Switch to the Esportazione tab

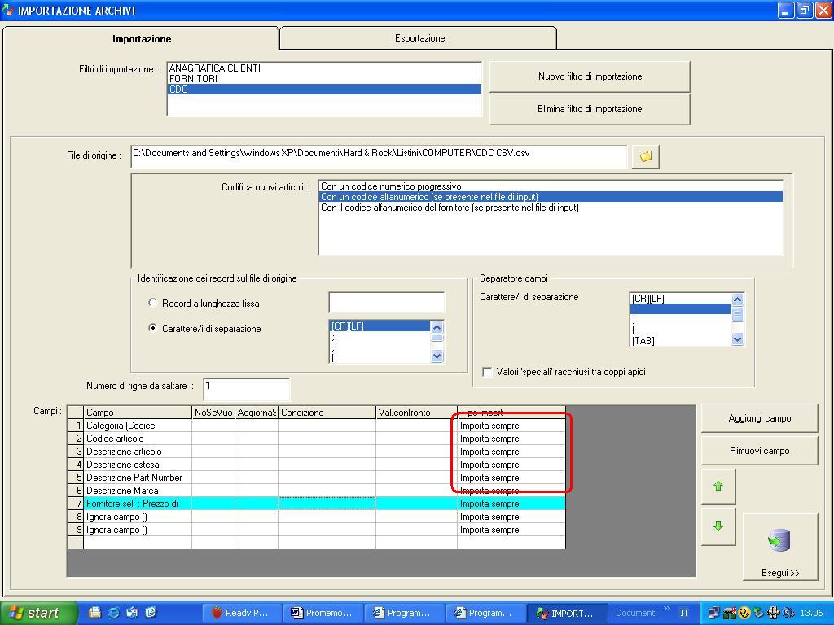pos(419,38)
